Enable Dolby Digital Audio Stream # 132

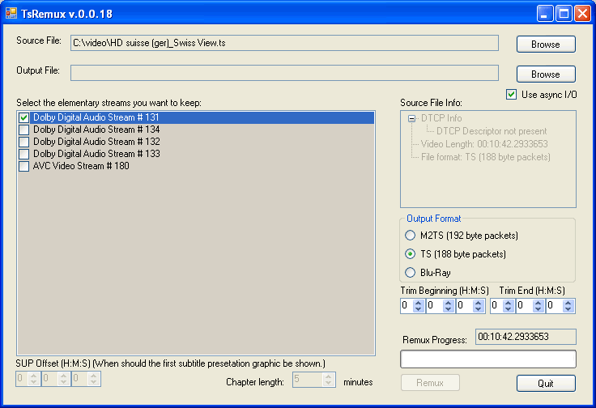click(x=24, y=142)
